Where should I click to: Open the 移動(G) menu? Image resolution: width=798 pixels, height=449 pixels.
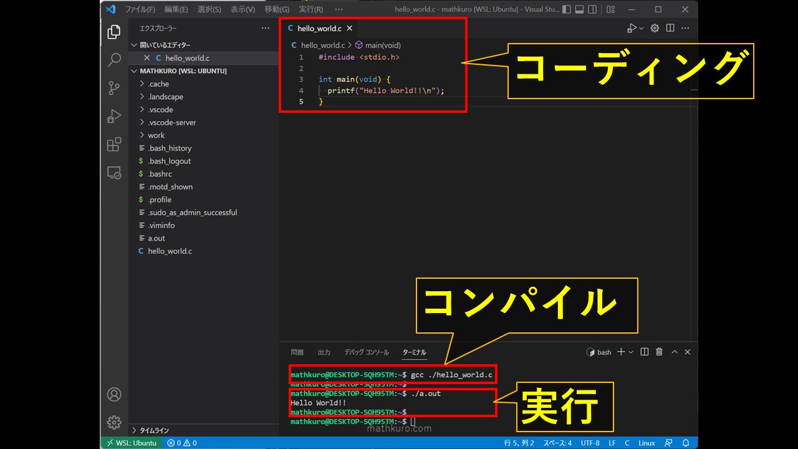point(277,9)
